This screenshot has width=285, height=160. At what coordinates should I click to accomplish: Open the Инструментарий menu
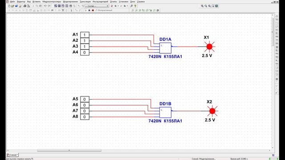click(100, 2)
